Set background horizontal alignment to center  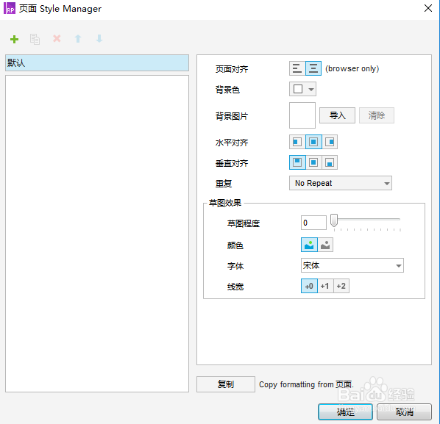click(x=313, y=142)
